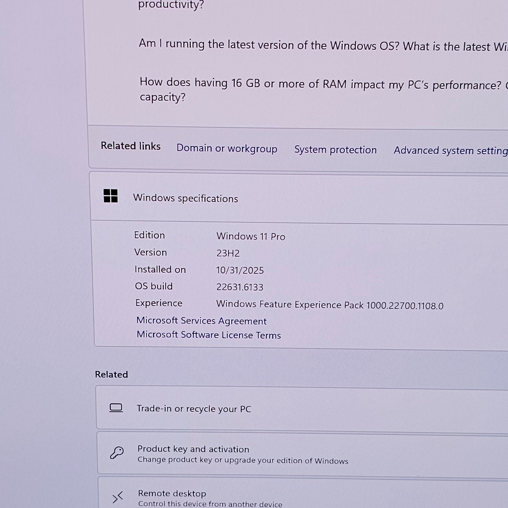The height and width of the screenshot is (508, 508).
Task: Open the Microsoft Software License Terms
Action: [x=208, y=335]
